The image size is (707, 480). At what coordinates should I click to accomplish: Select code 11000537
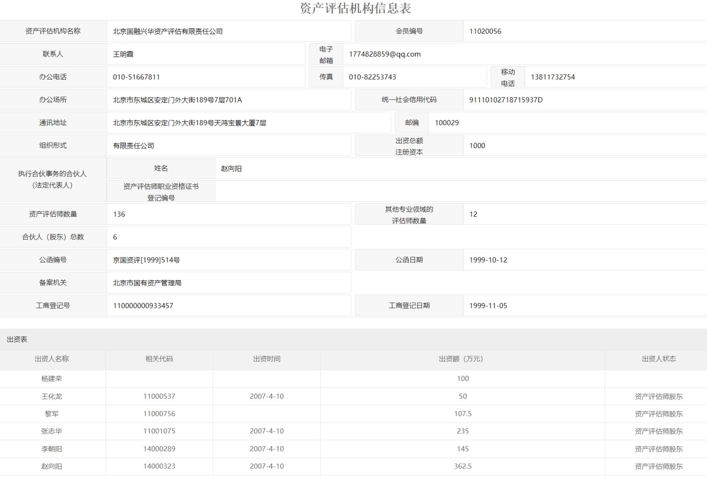(159, 396)
